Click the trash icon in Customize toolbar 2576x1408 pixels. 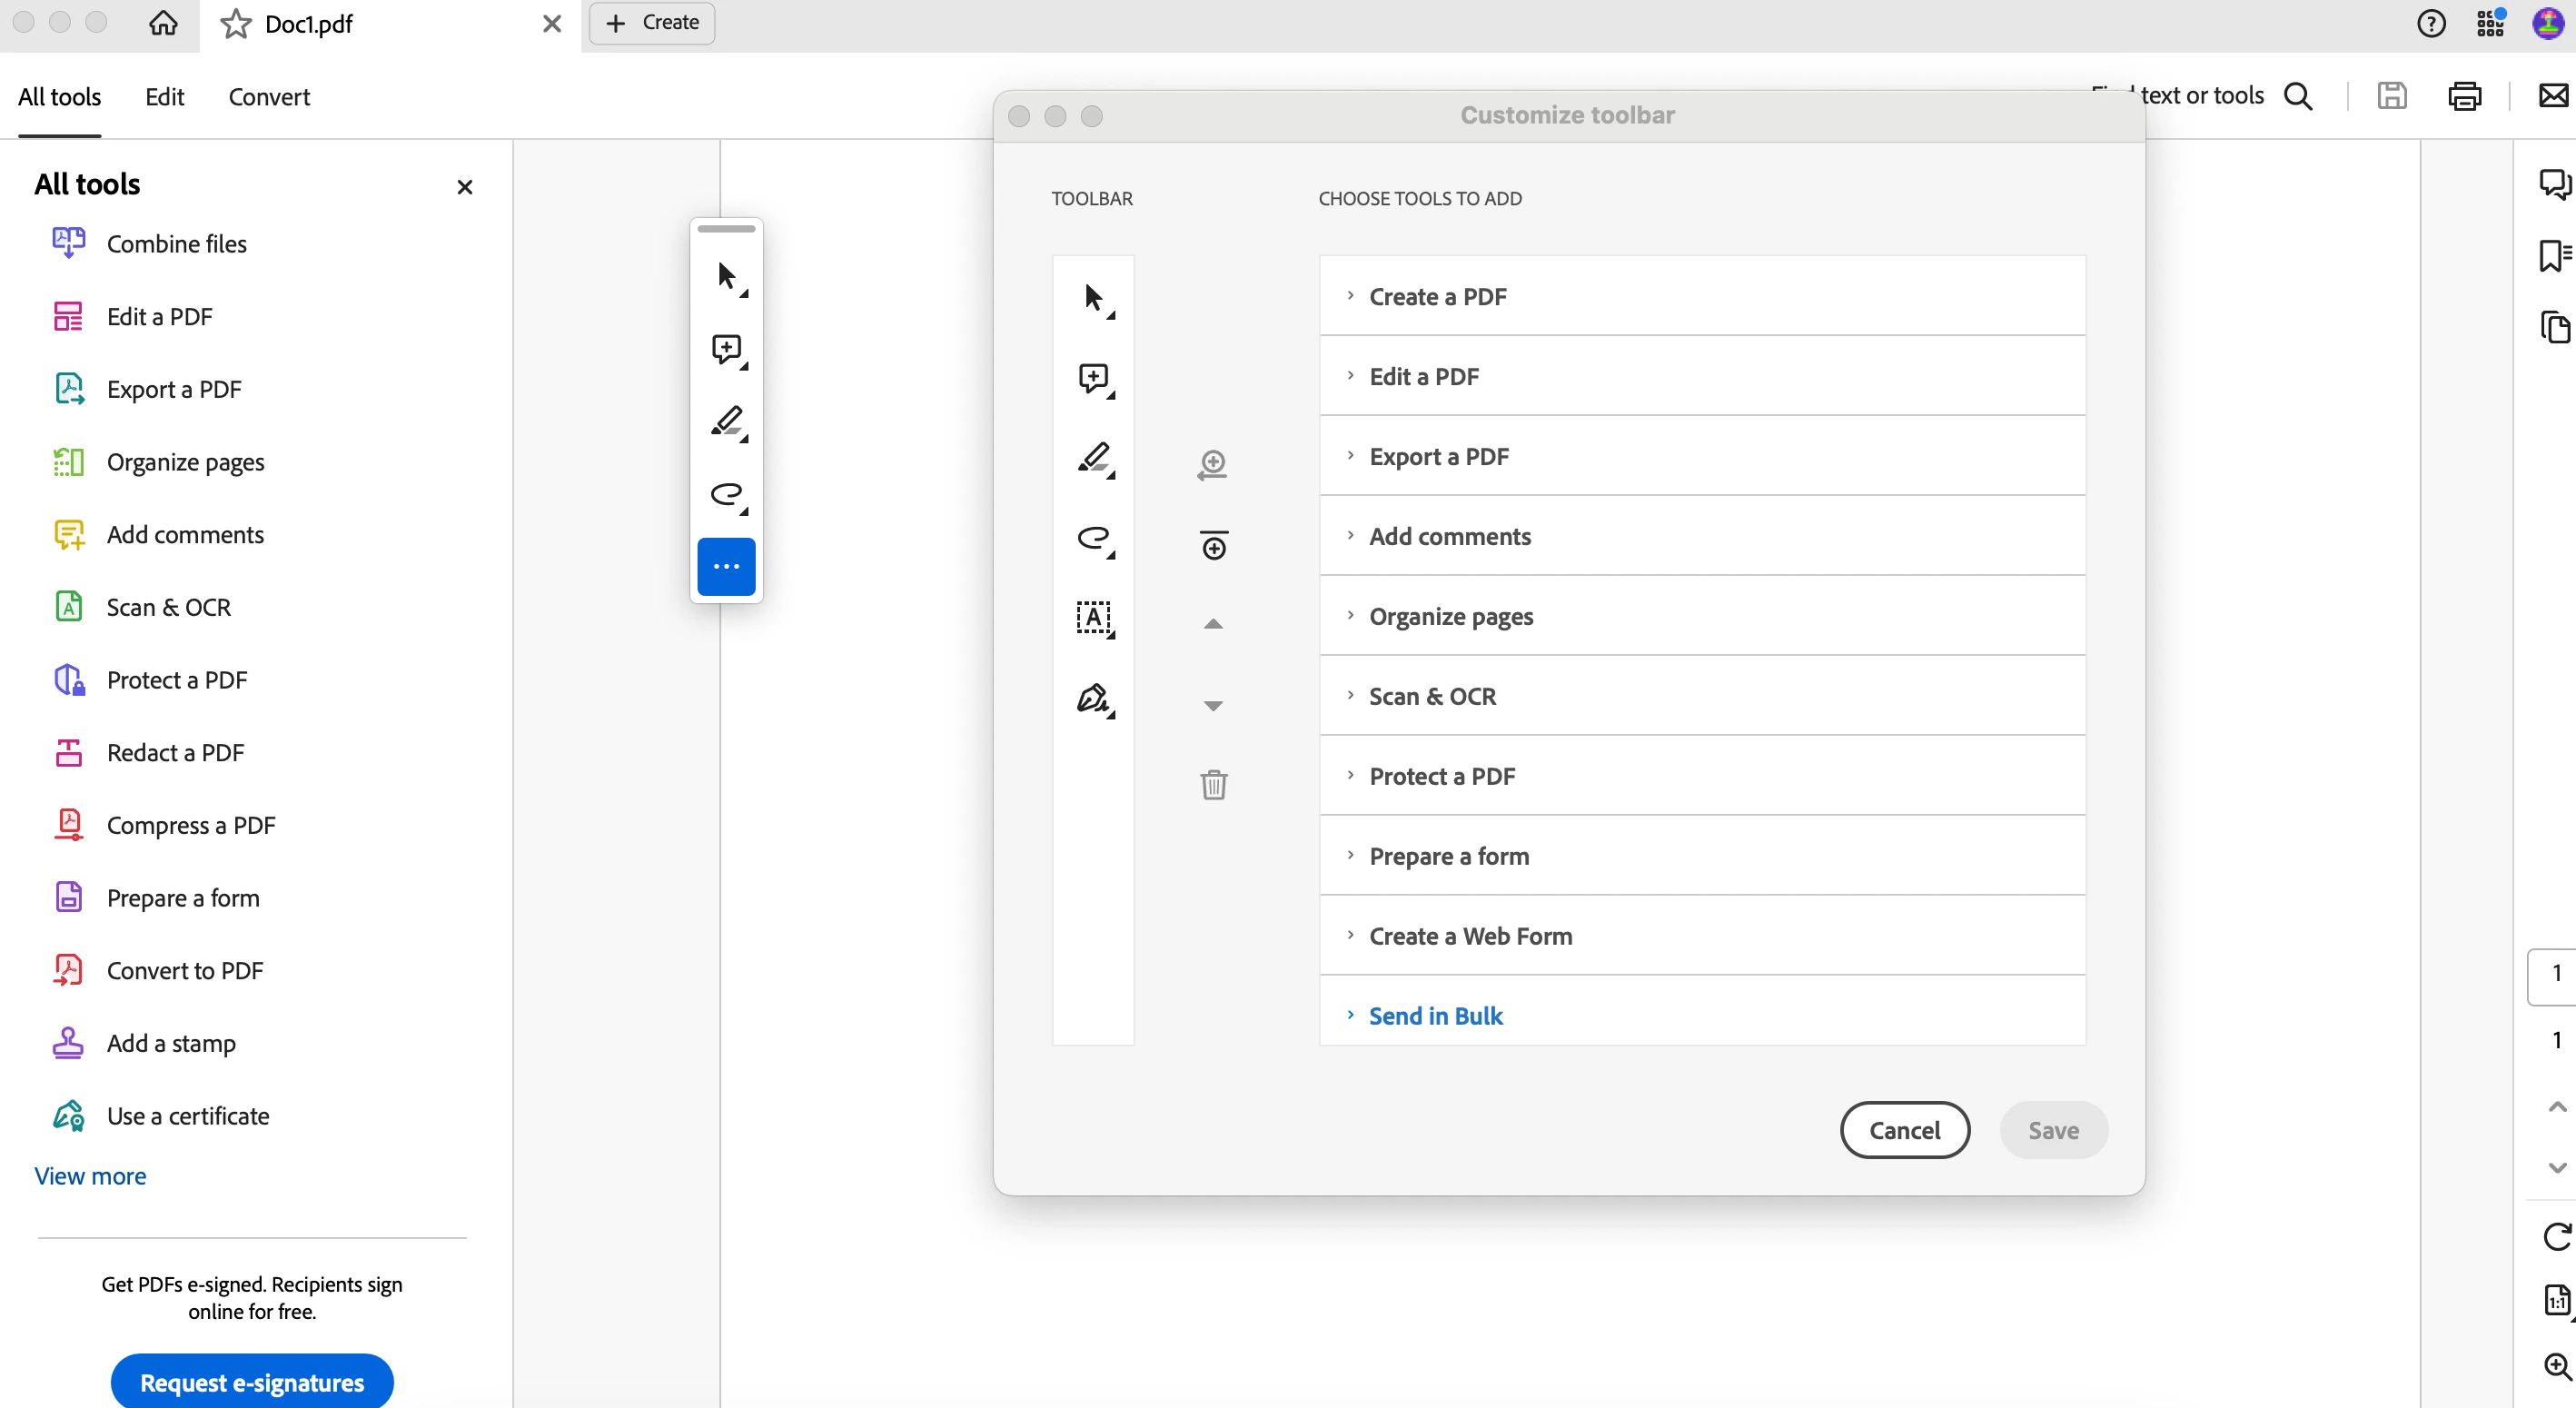click(x=1213, y=785)
